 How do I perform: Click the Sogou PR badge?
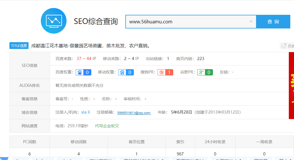pos(165,72)
